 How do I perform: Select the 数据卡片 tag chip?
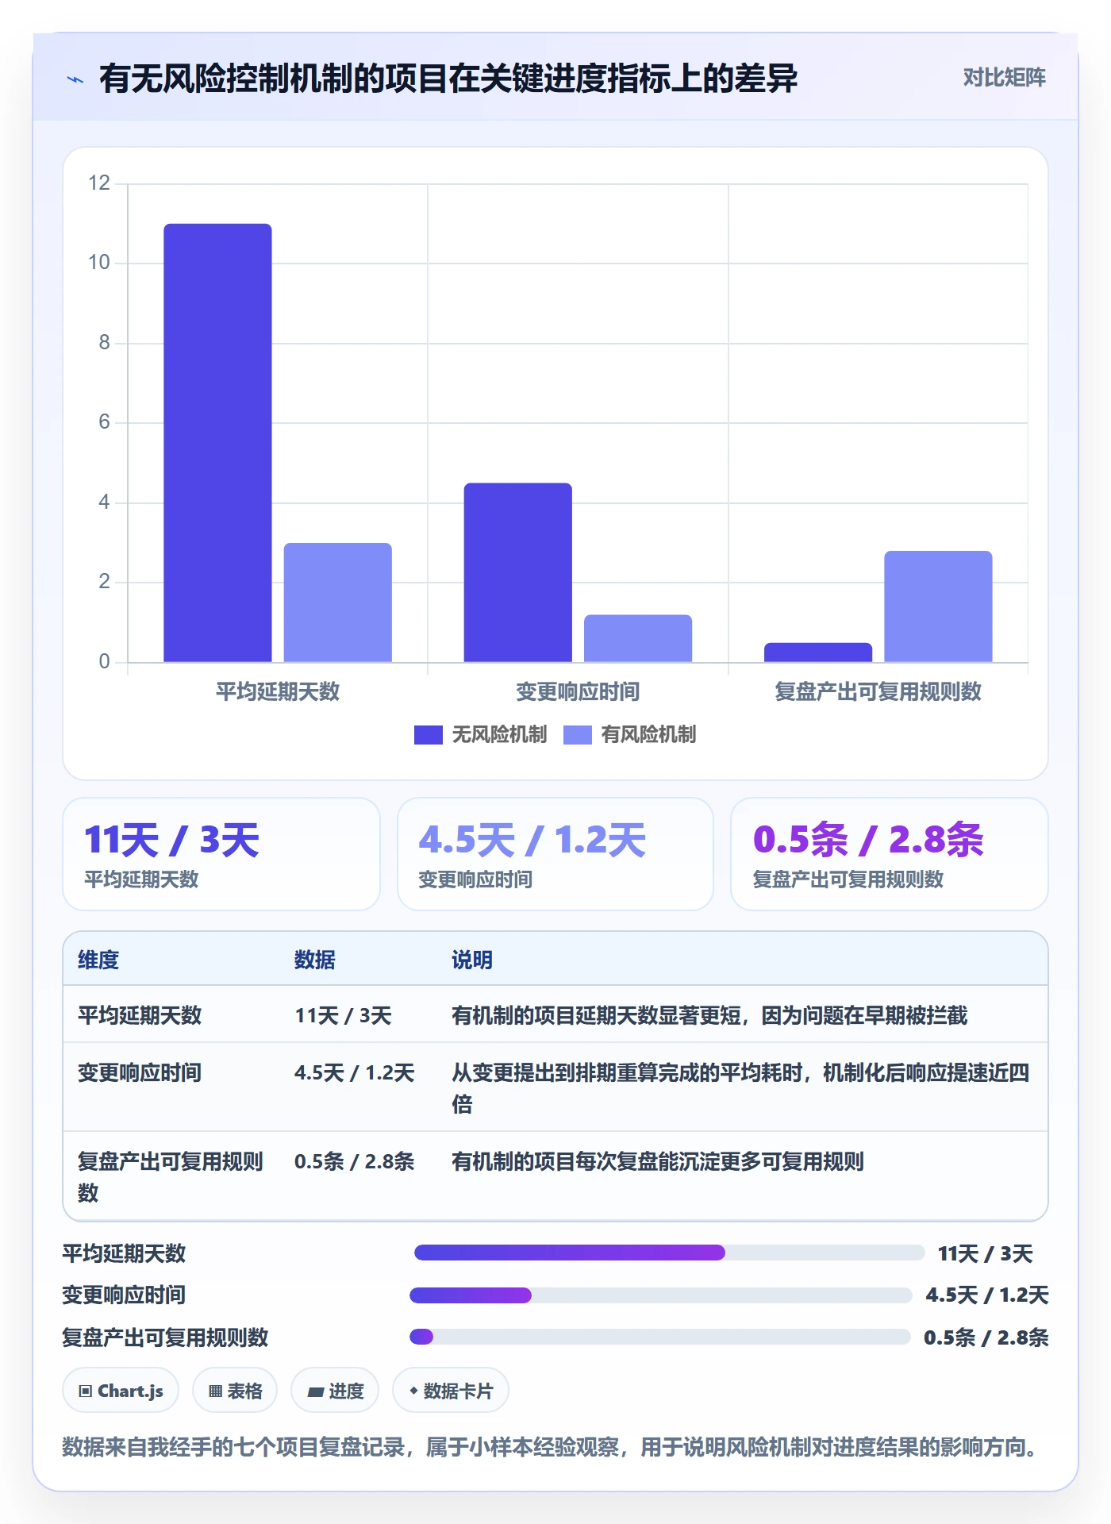pyautogui.click(x=451, y=1391)
